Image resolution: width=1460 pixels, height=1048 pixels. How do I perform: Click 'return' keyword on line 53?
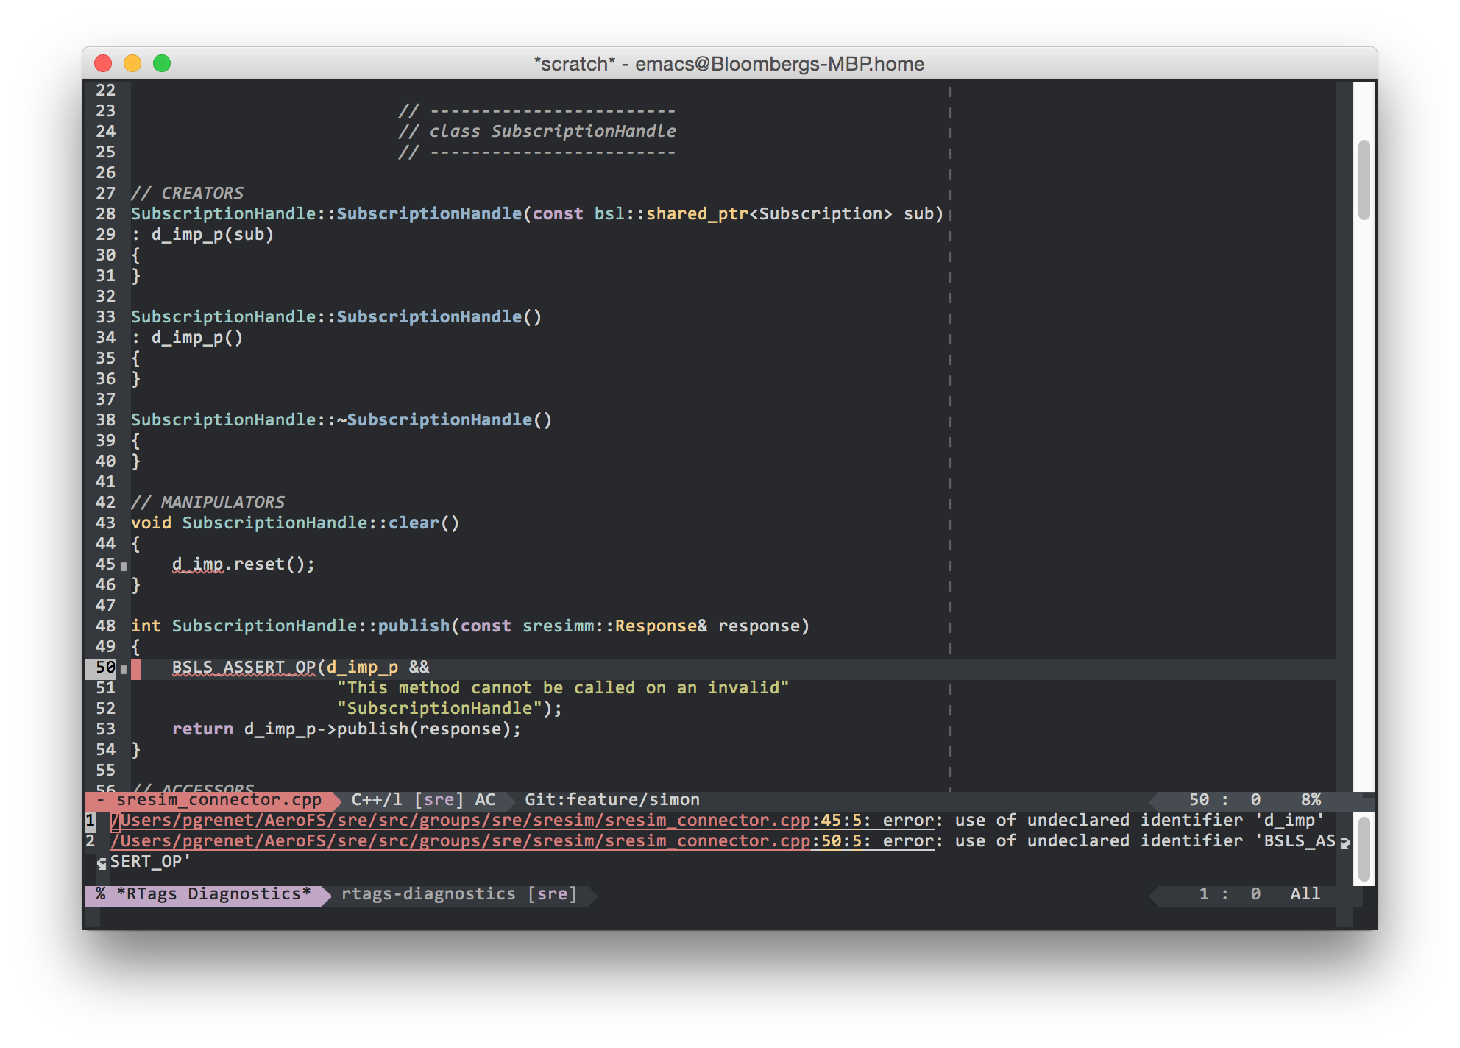coord(202,729)
